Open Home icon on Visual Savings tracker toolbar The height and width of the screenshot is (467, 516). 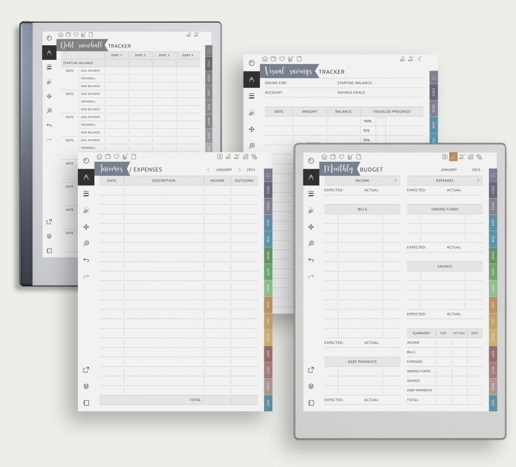265,59
